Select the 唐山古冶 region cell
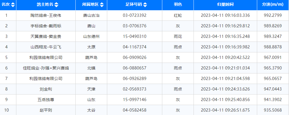This screenshot has width=289, height=115. point(91,15)
